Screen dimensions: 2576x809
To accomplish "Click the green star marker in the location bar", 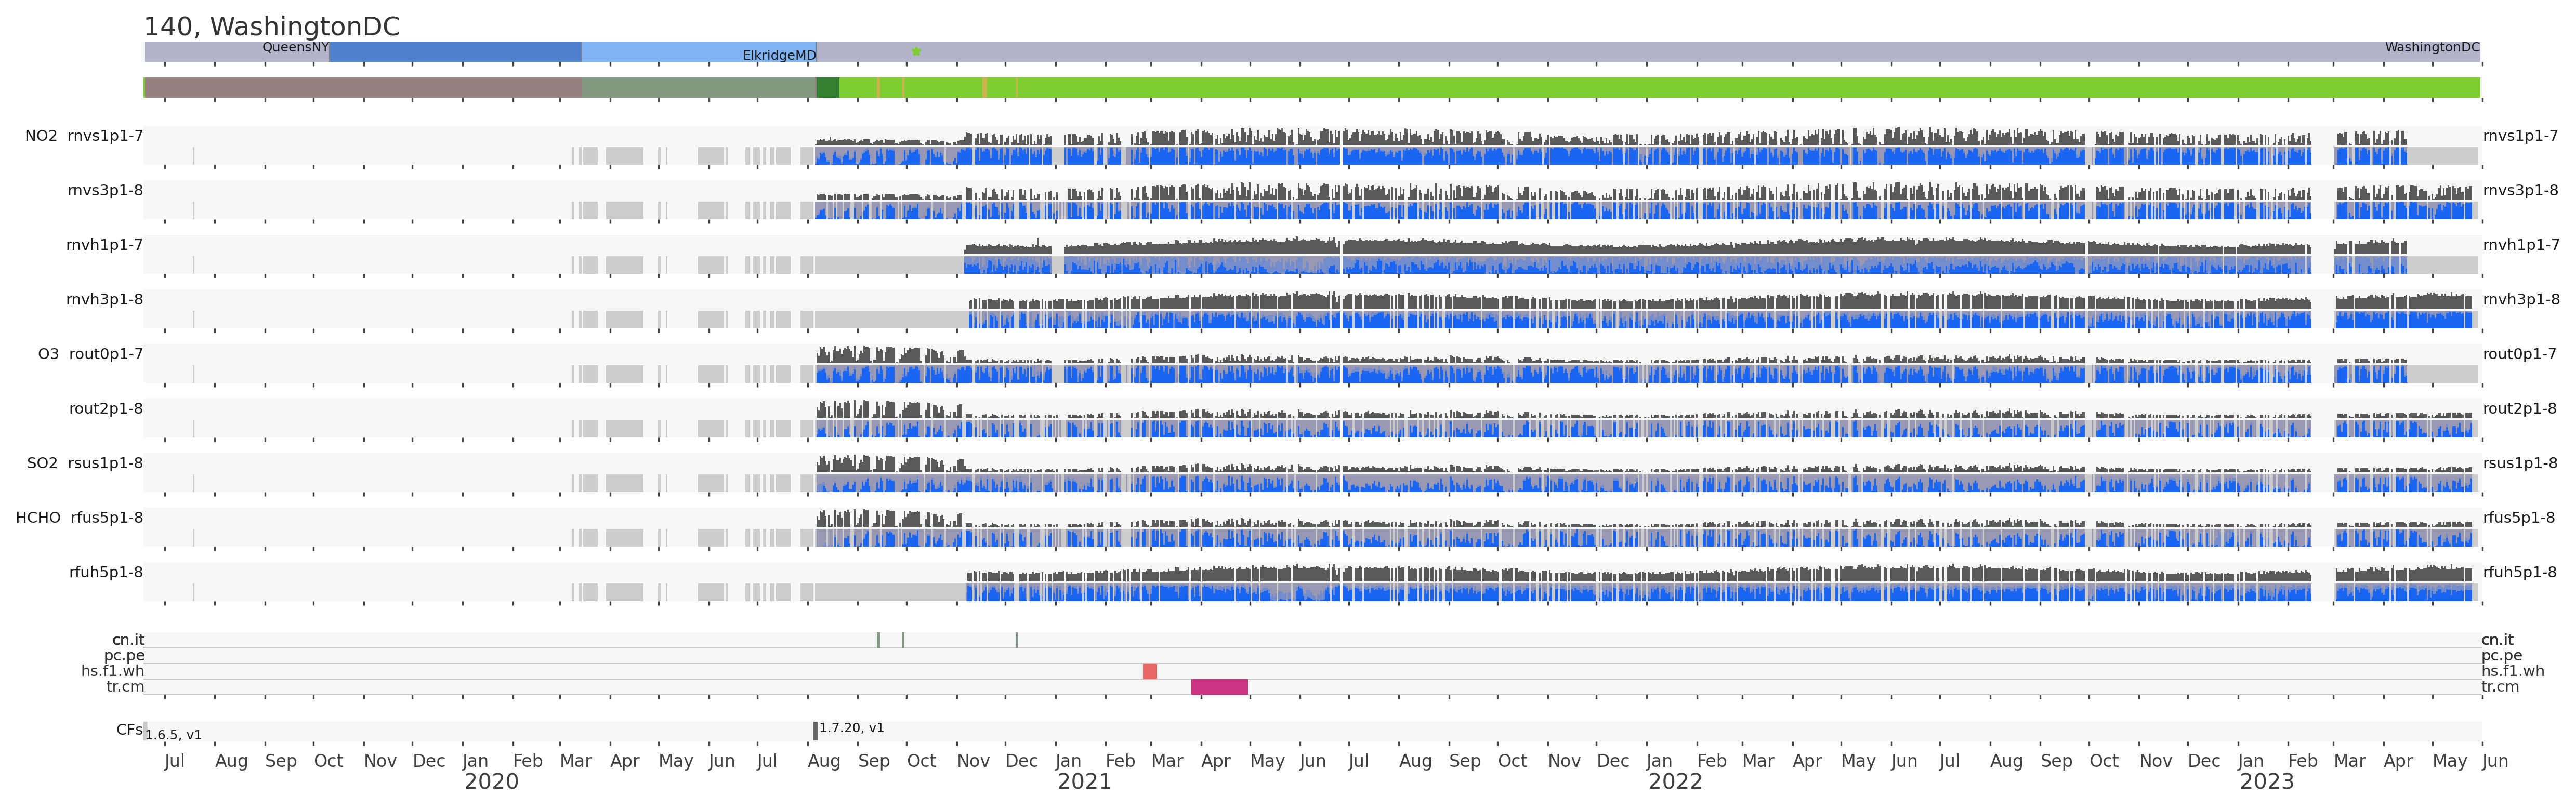I will [916, 51].
